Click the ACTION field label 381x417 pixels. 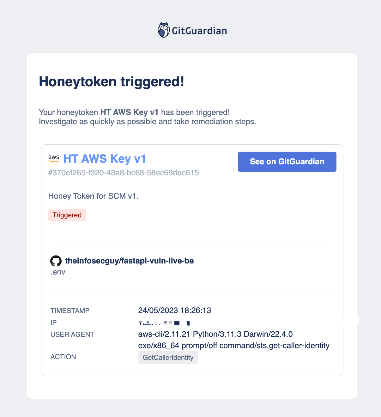(x=63, y=357)
